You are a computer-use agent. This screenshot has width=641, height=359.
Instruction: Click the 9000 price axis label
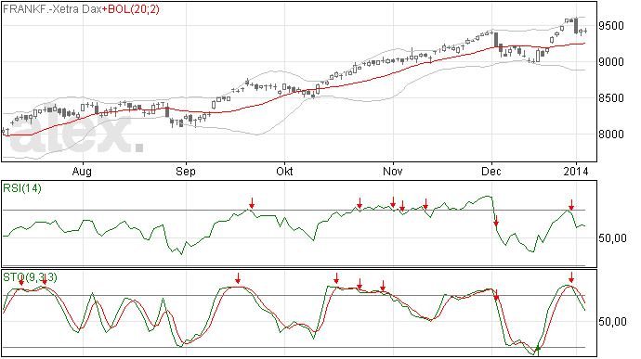pos(611,62)
